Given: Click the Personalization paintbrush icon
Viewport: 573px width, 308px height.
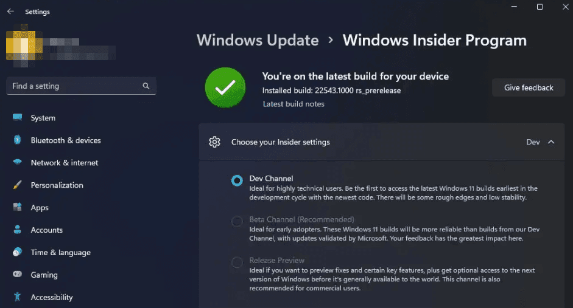Looking at the screenshot, I should (17, 185).
